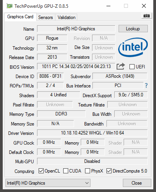Toggle the DirectCompute 5.0 checkbox

(109, 171)
